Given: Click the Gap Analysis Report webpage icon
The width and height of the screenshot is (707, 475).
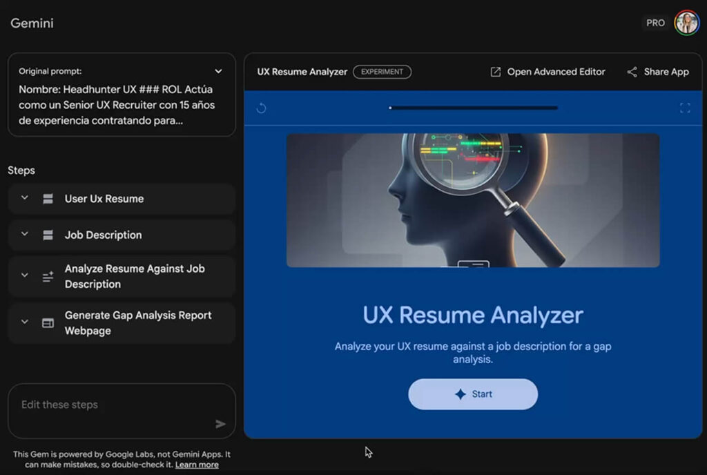Looking at the screenshot, I should point(48,323).
